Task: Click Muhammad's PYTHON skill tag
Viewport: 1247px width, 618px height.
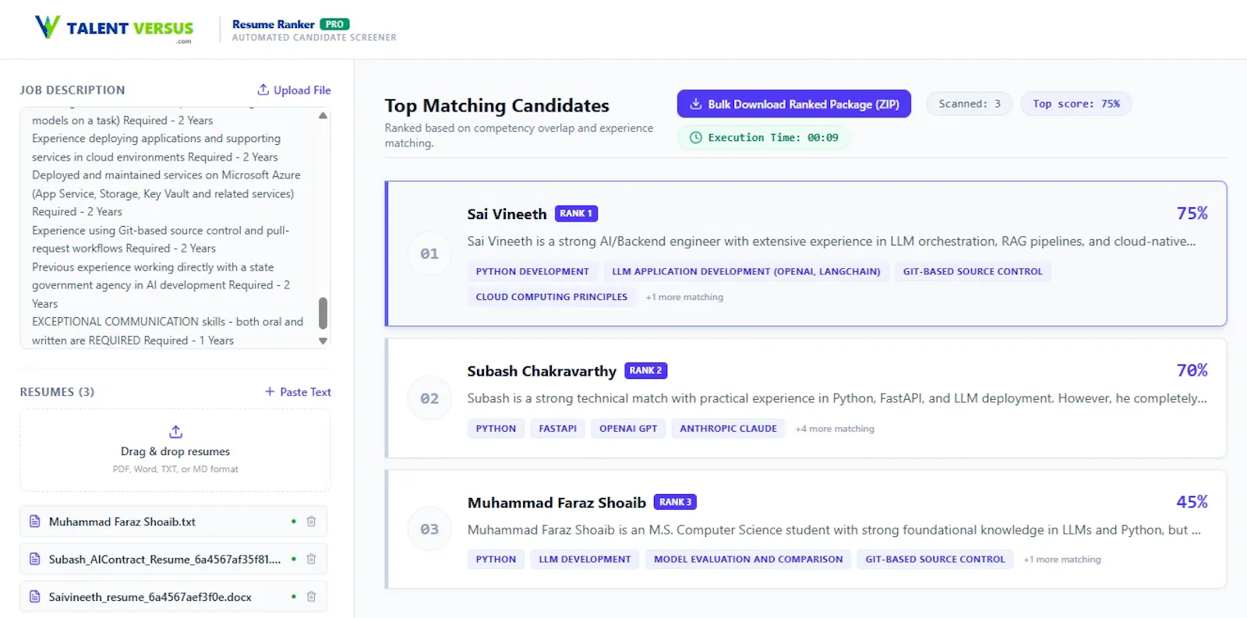Action: tap(496, 560)
